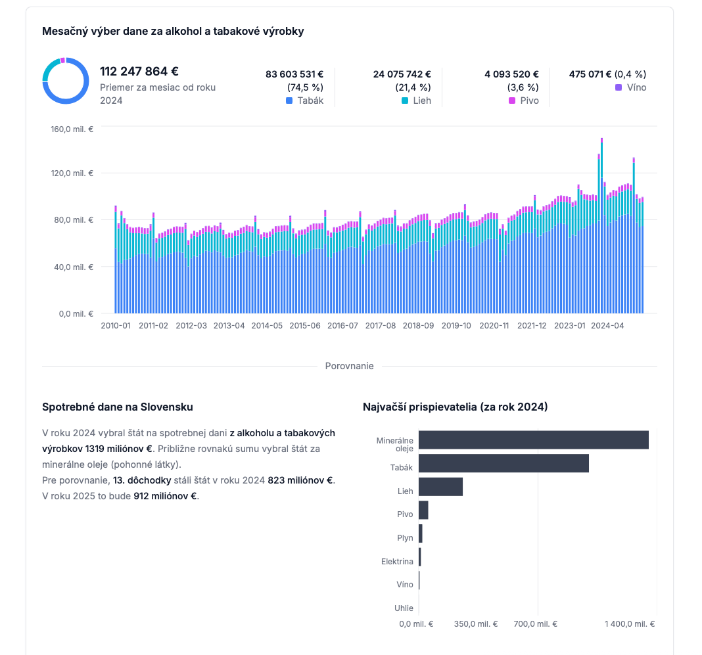The width and height of the screenshot is (702, 655).
Task: Click the Pivo bar in contributors chart
Action: [423, 510]
